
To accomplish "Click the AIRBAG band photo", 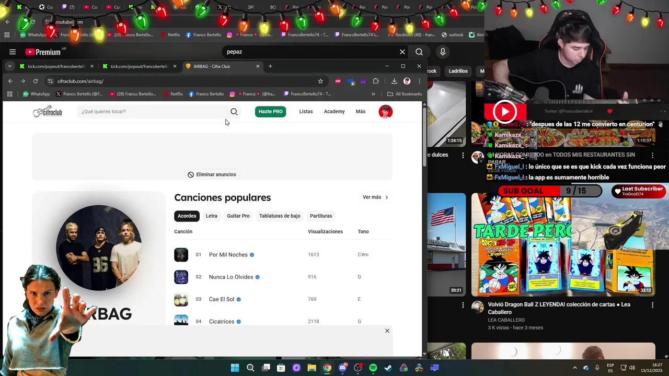I will [x=99, y=248].
